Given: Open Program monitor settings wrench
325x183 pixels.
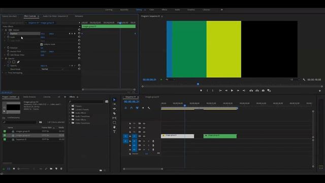Looking at the screenshot, I should coord(304,80).
